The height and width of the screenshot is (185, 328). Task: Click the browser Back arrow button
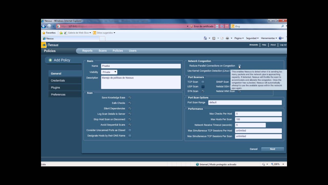[44, 26]
